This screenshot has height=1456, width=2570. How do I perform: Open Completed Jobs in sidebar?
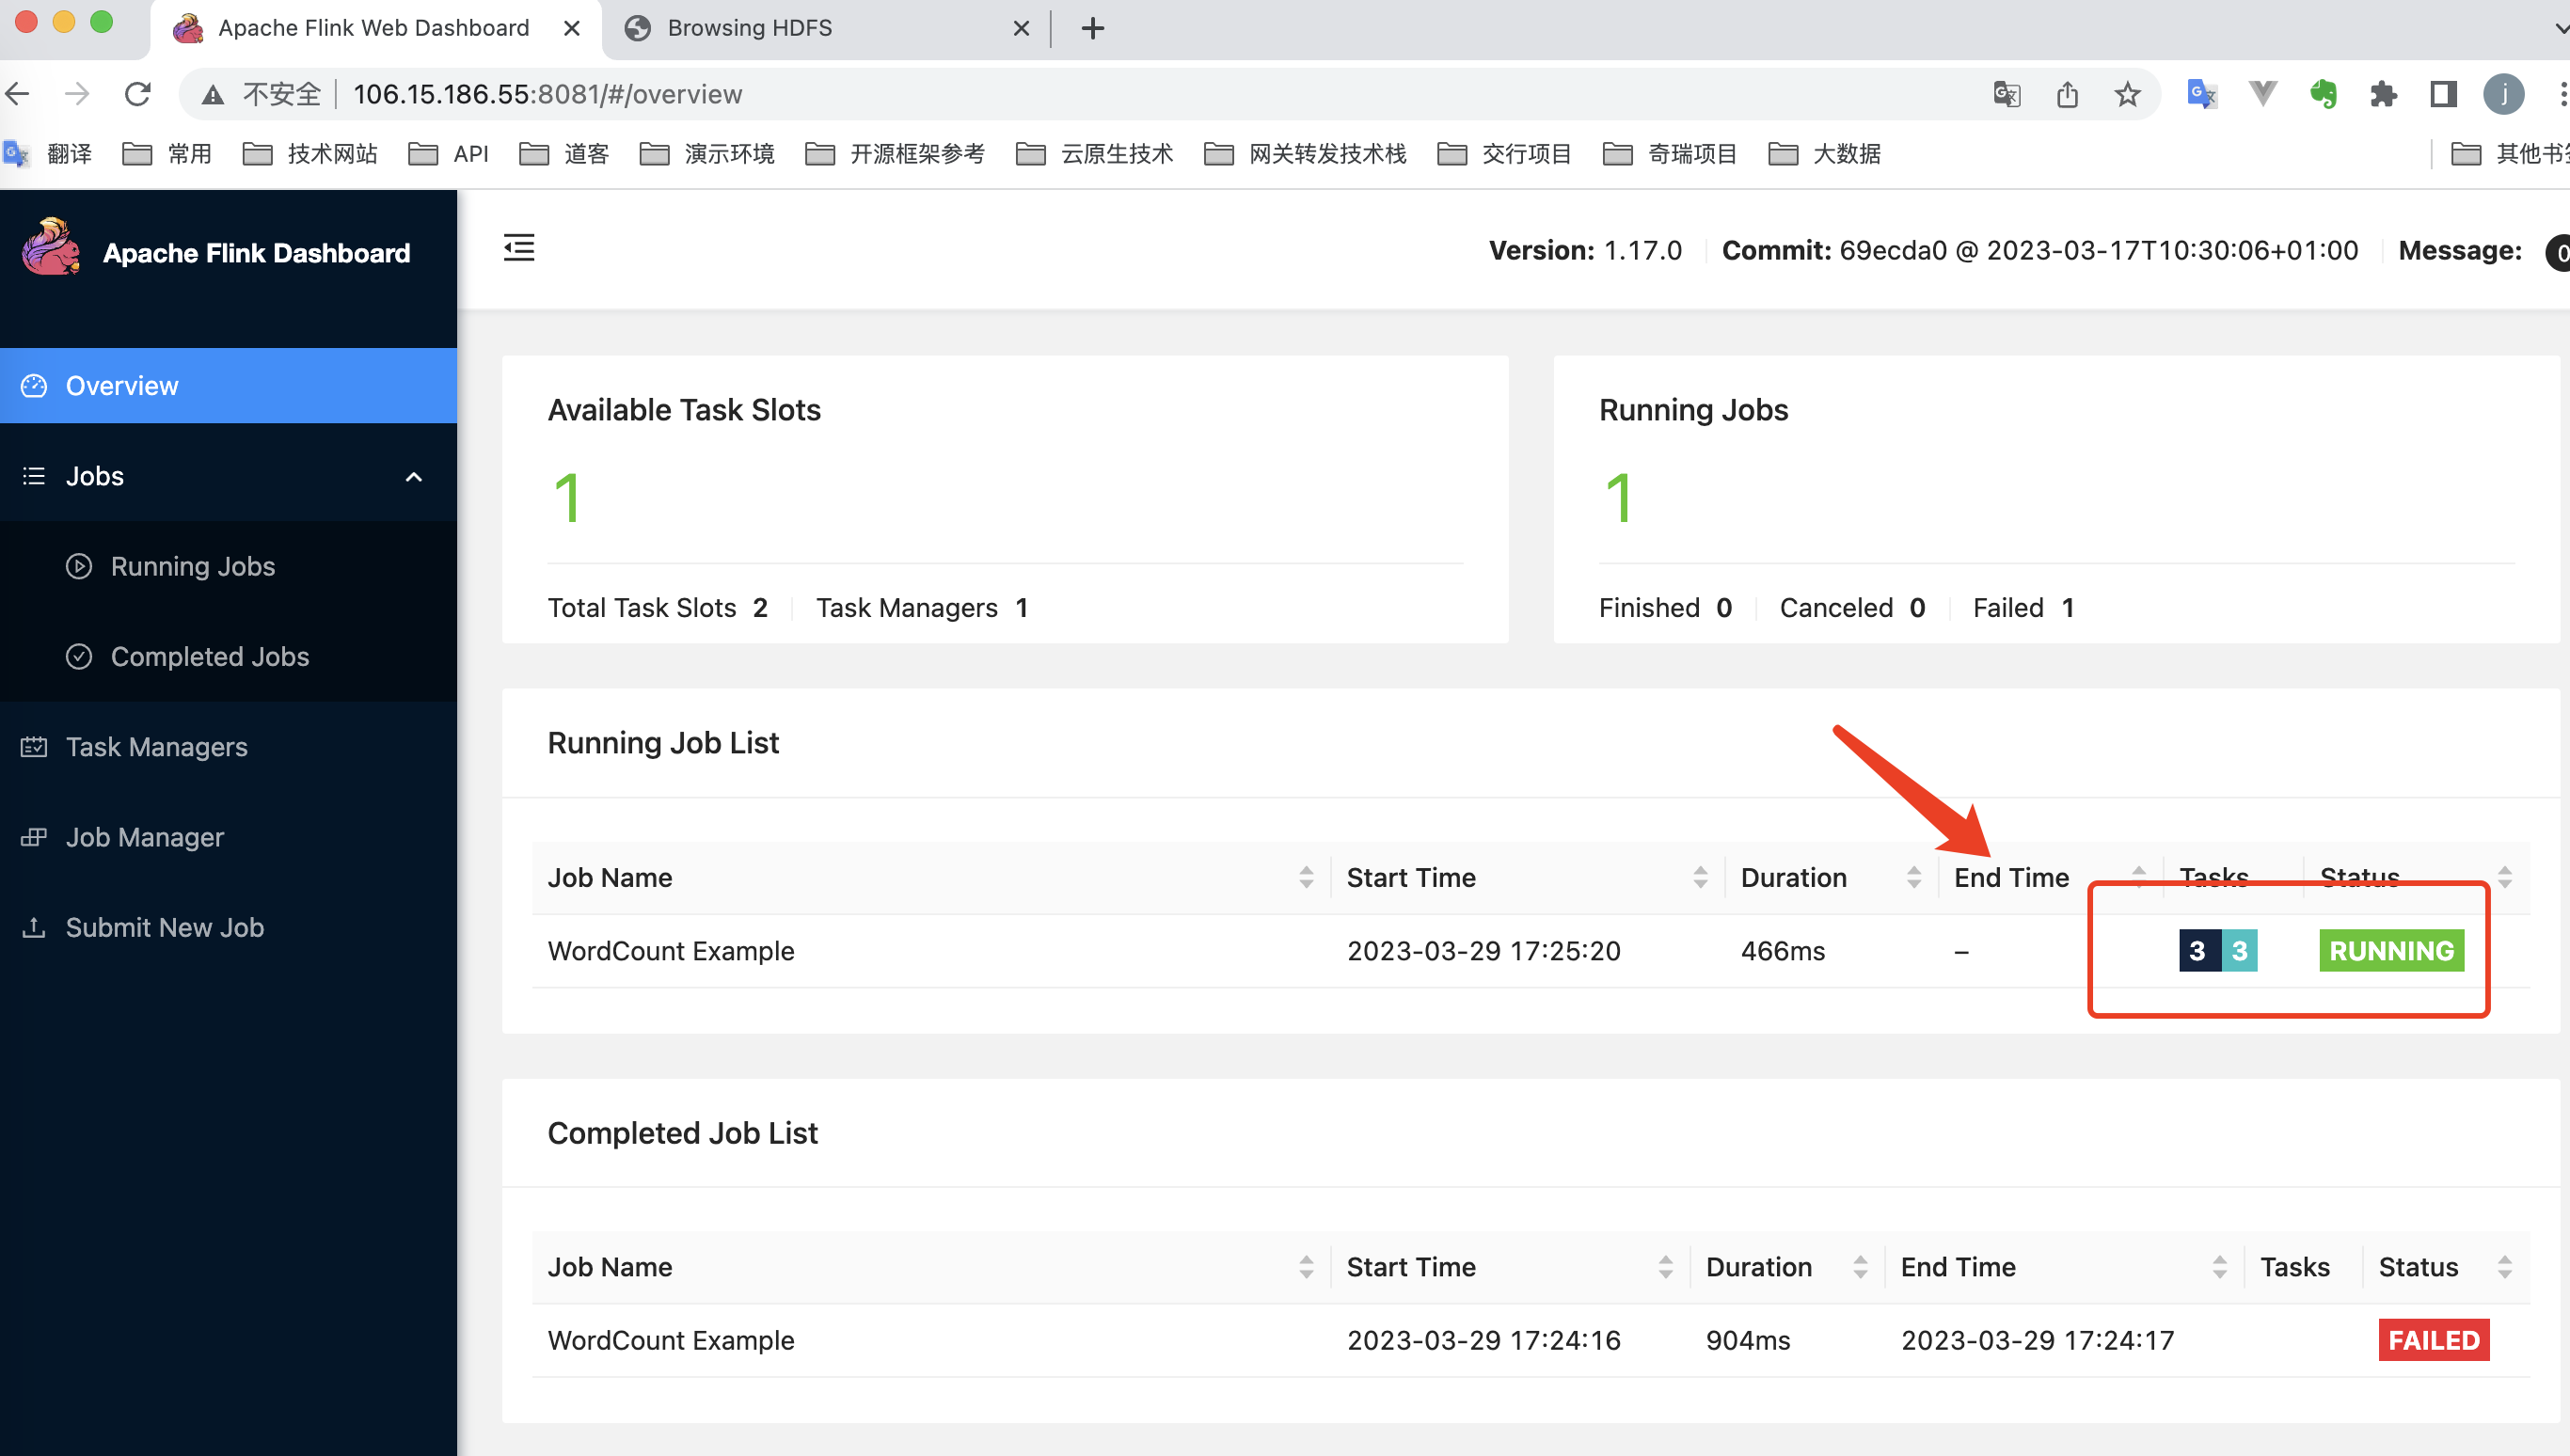(228, 656)
